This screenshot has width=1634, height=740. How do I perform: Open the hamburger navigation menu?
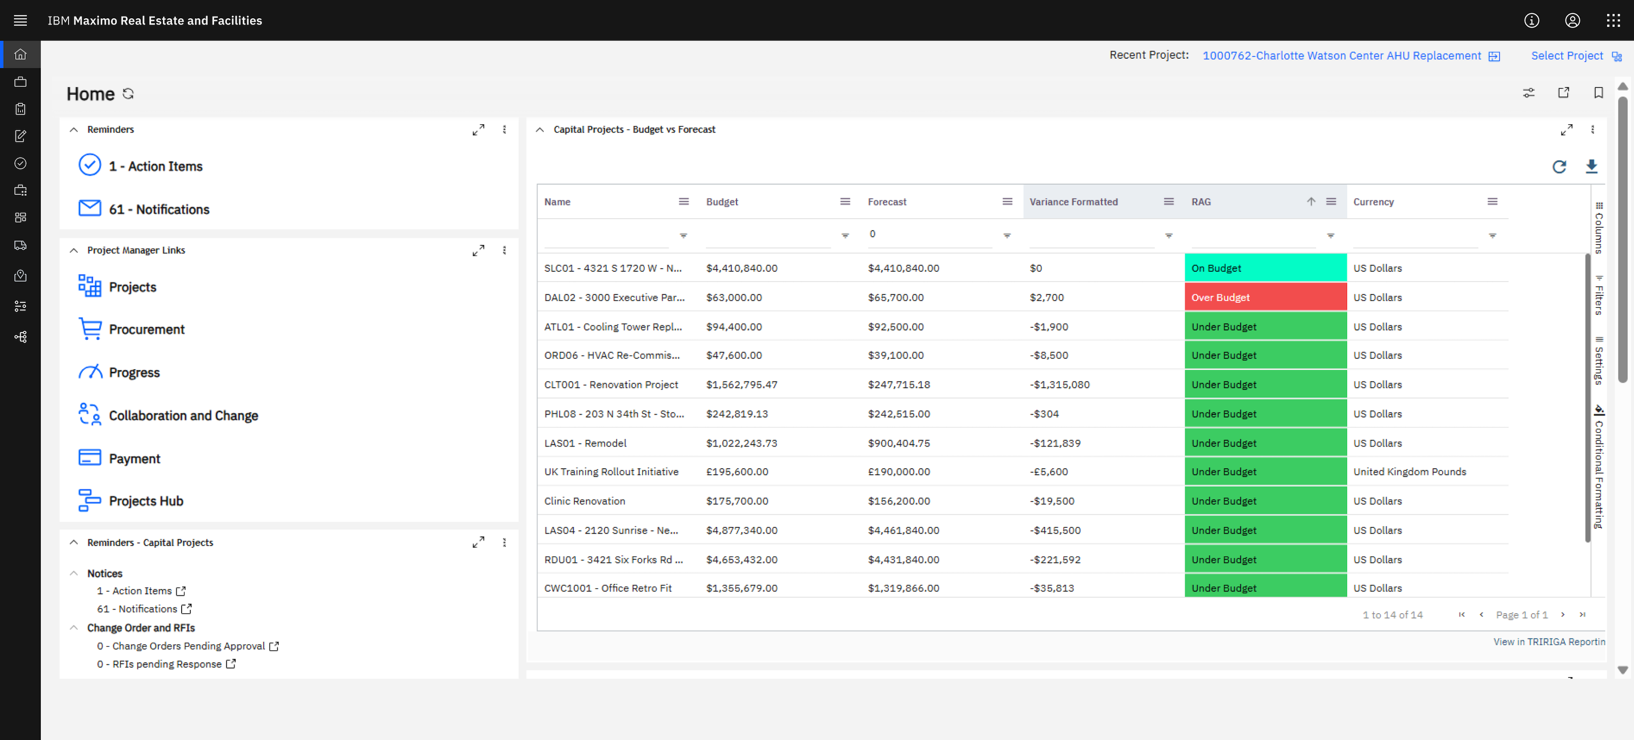[20, 20]
